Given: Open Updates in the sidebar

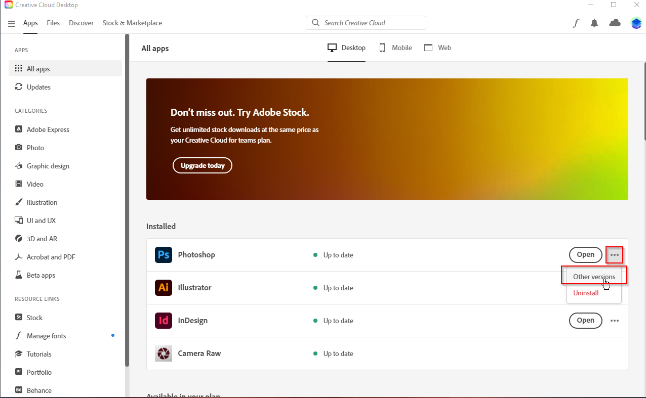Looking at the screenshot, I should pos(38,87).
